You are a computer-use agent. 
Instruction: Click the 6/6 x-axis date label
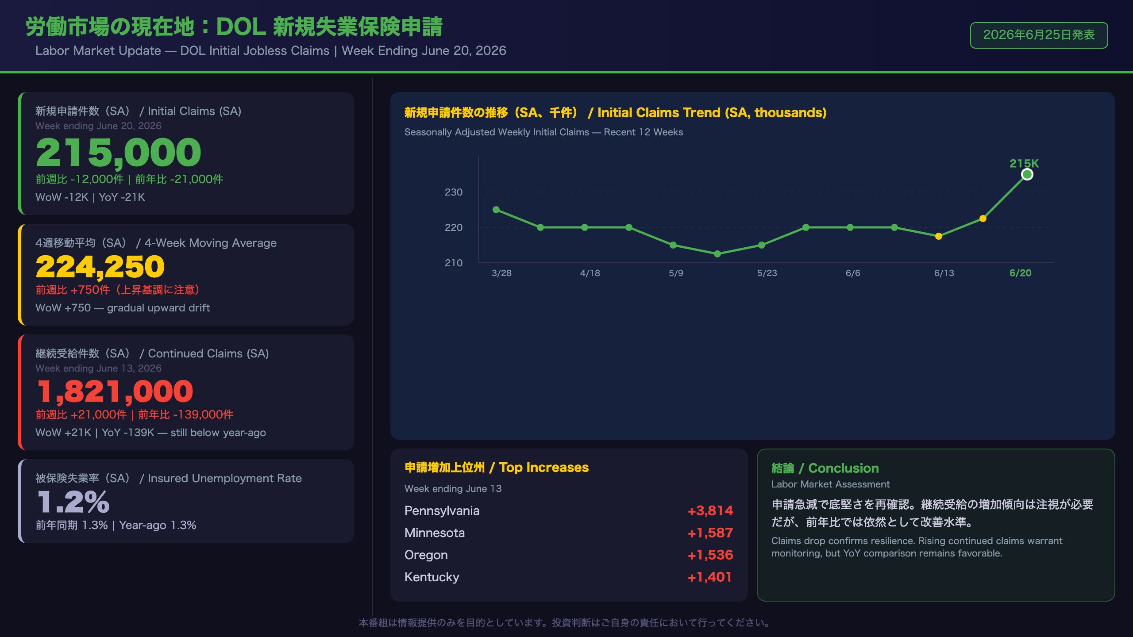[x=853, y=273]
